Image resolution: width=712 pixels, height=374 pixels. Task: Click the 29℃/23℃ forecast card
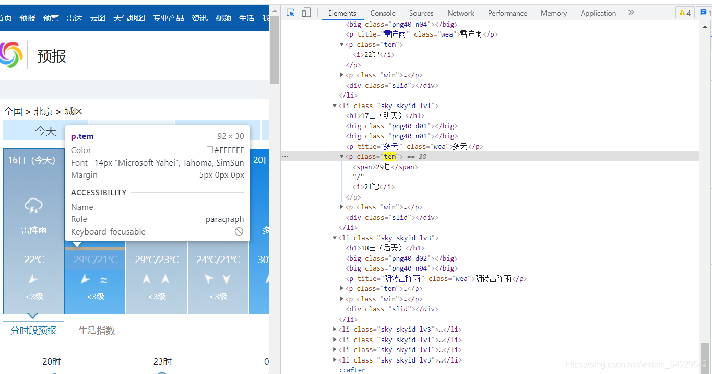[157, 278]
